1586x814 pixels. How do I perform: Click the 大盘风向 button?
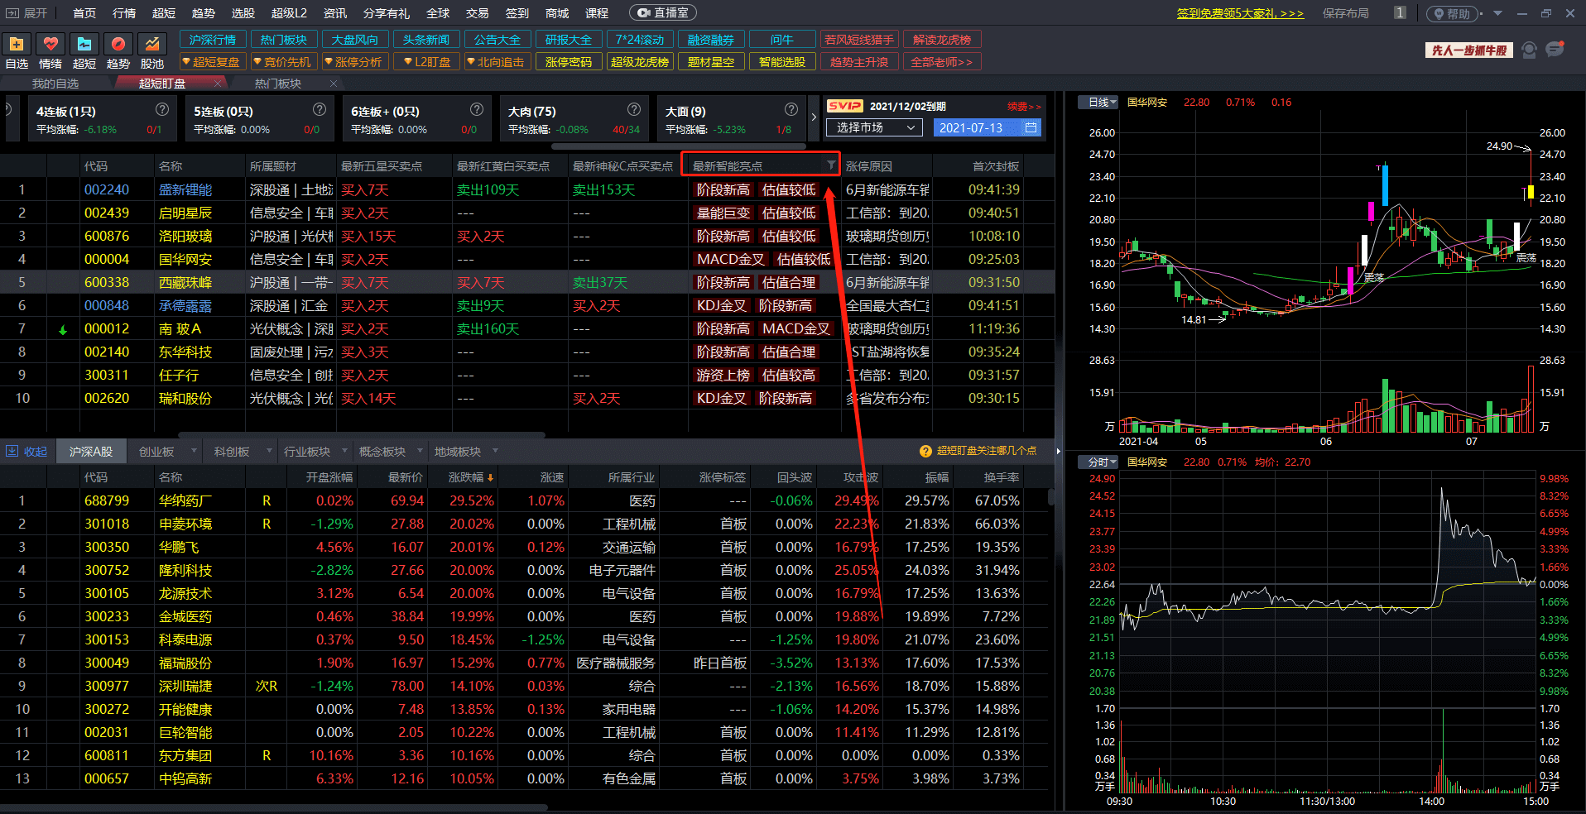(355, 40)
